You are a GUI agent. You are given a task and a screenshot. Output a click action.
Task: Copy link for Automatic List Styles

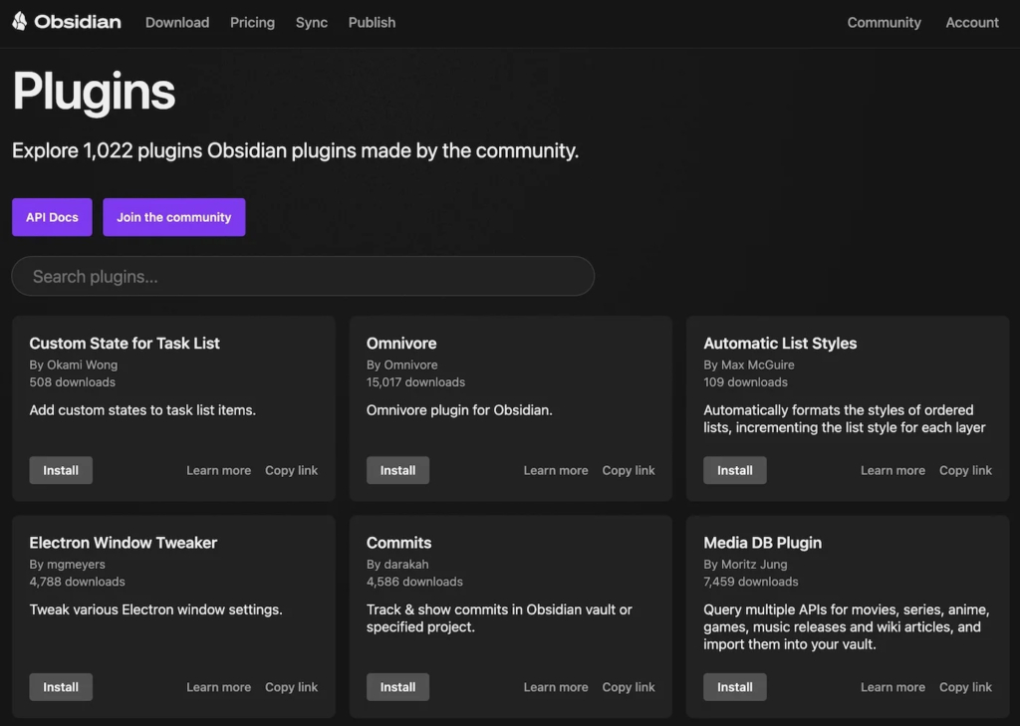965,470
